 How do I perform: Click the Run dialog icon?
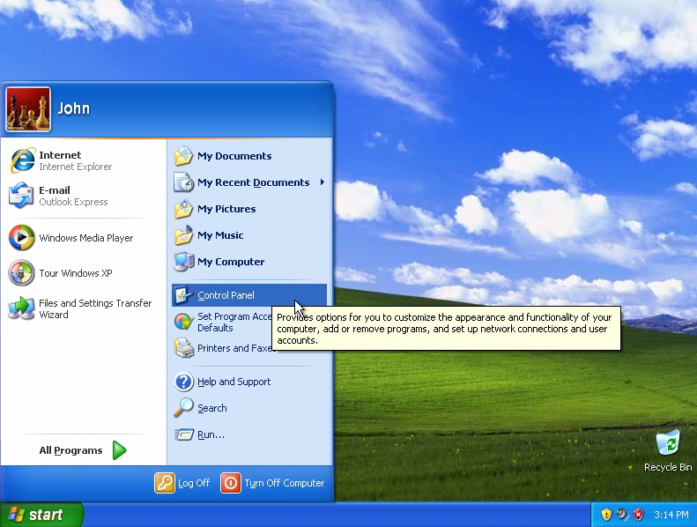[x=183, y=434]
